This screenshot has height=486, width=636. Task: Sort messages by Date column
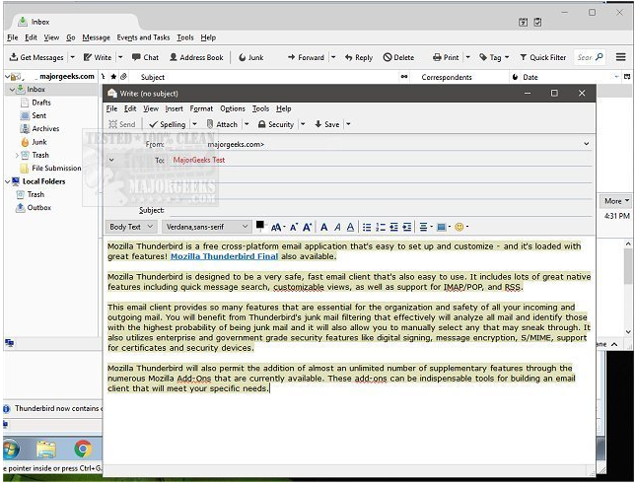[530, 77]
